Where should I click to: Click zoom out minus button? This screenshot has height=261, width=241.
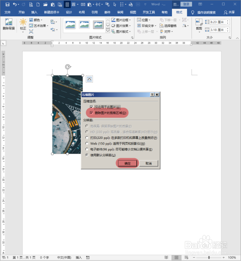click(x=194, y=258)
